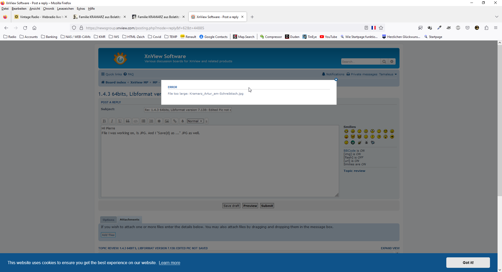
Task: Underline text with the U button
Action: 120,121
